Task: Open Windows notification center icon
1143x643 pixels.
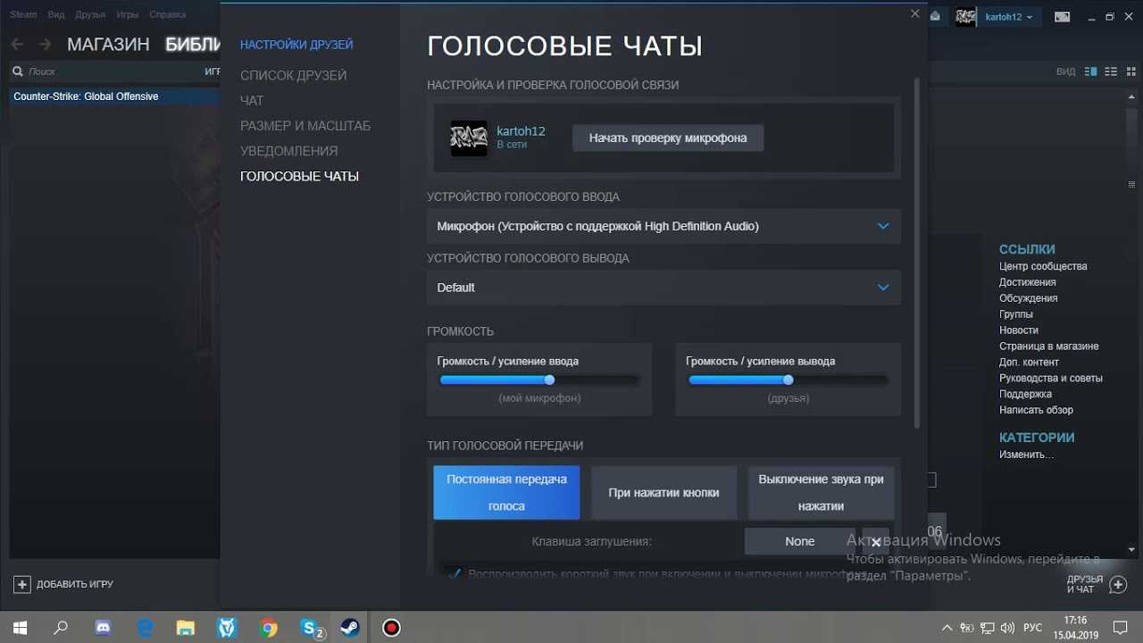Action: [x=1120, y=628]
